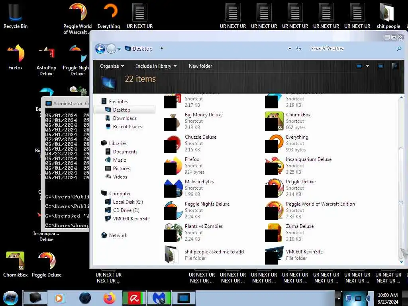
Task: Focus the Search Desktop field
Action: click(351, 49)
